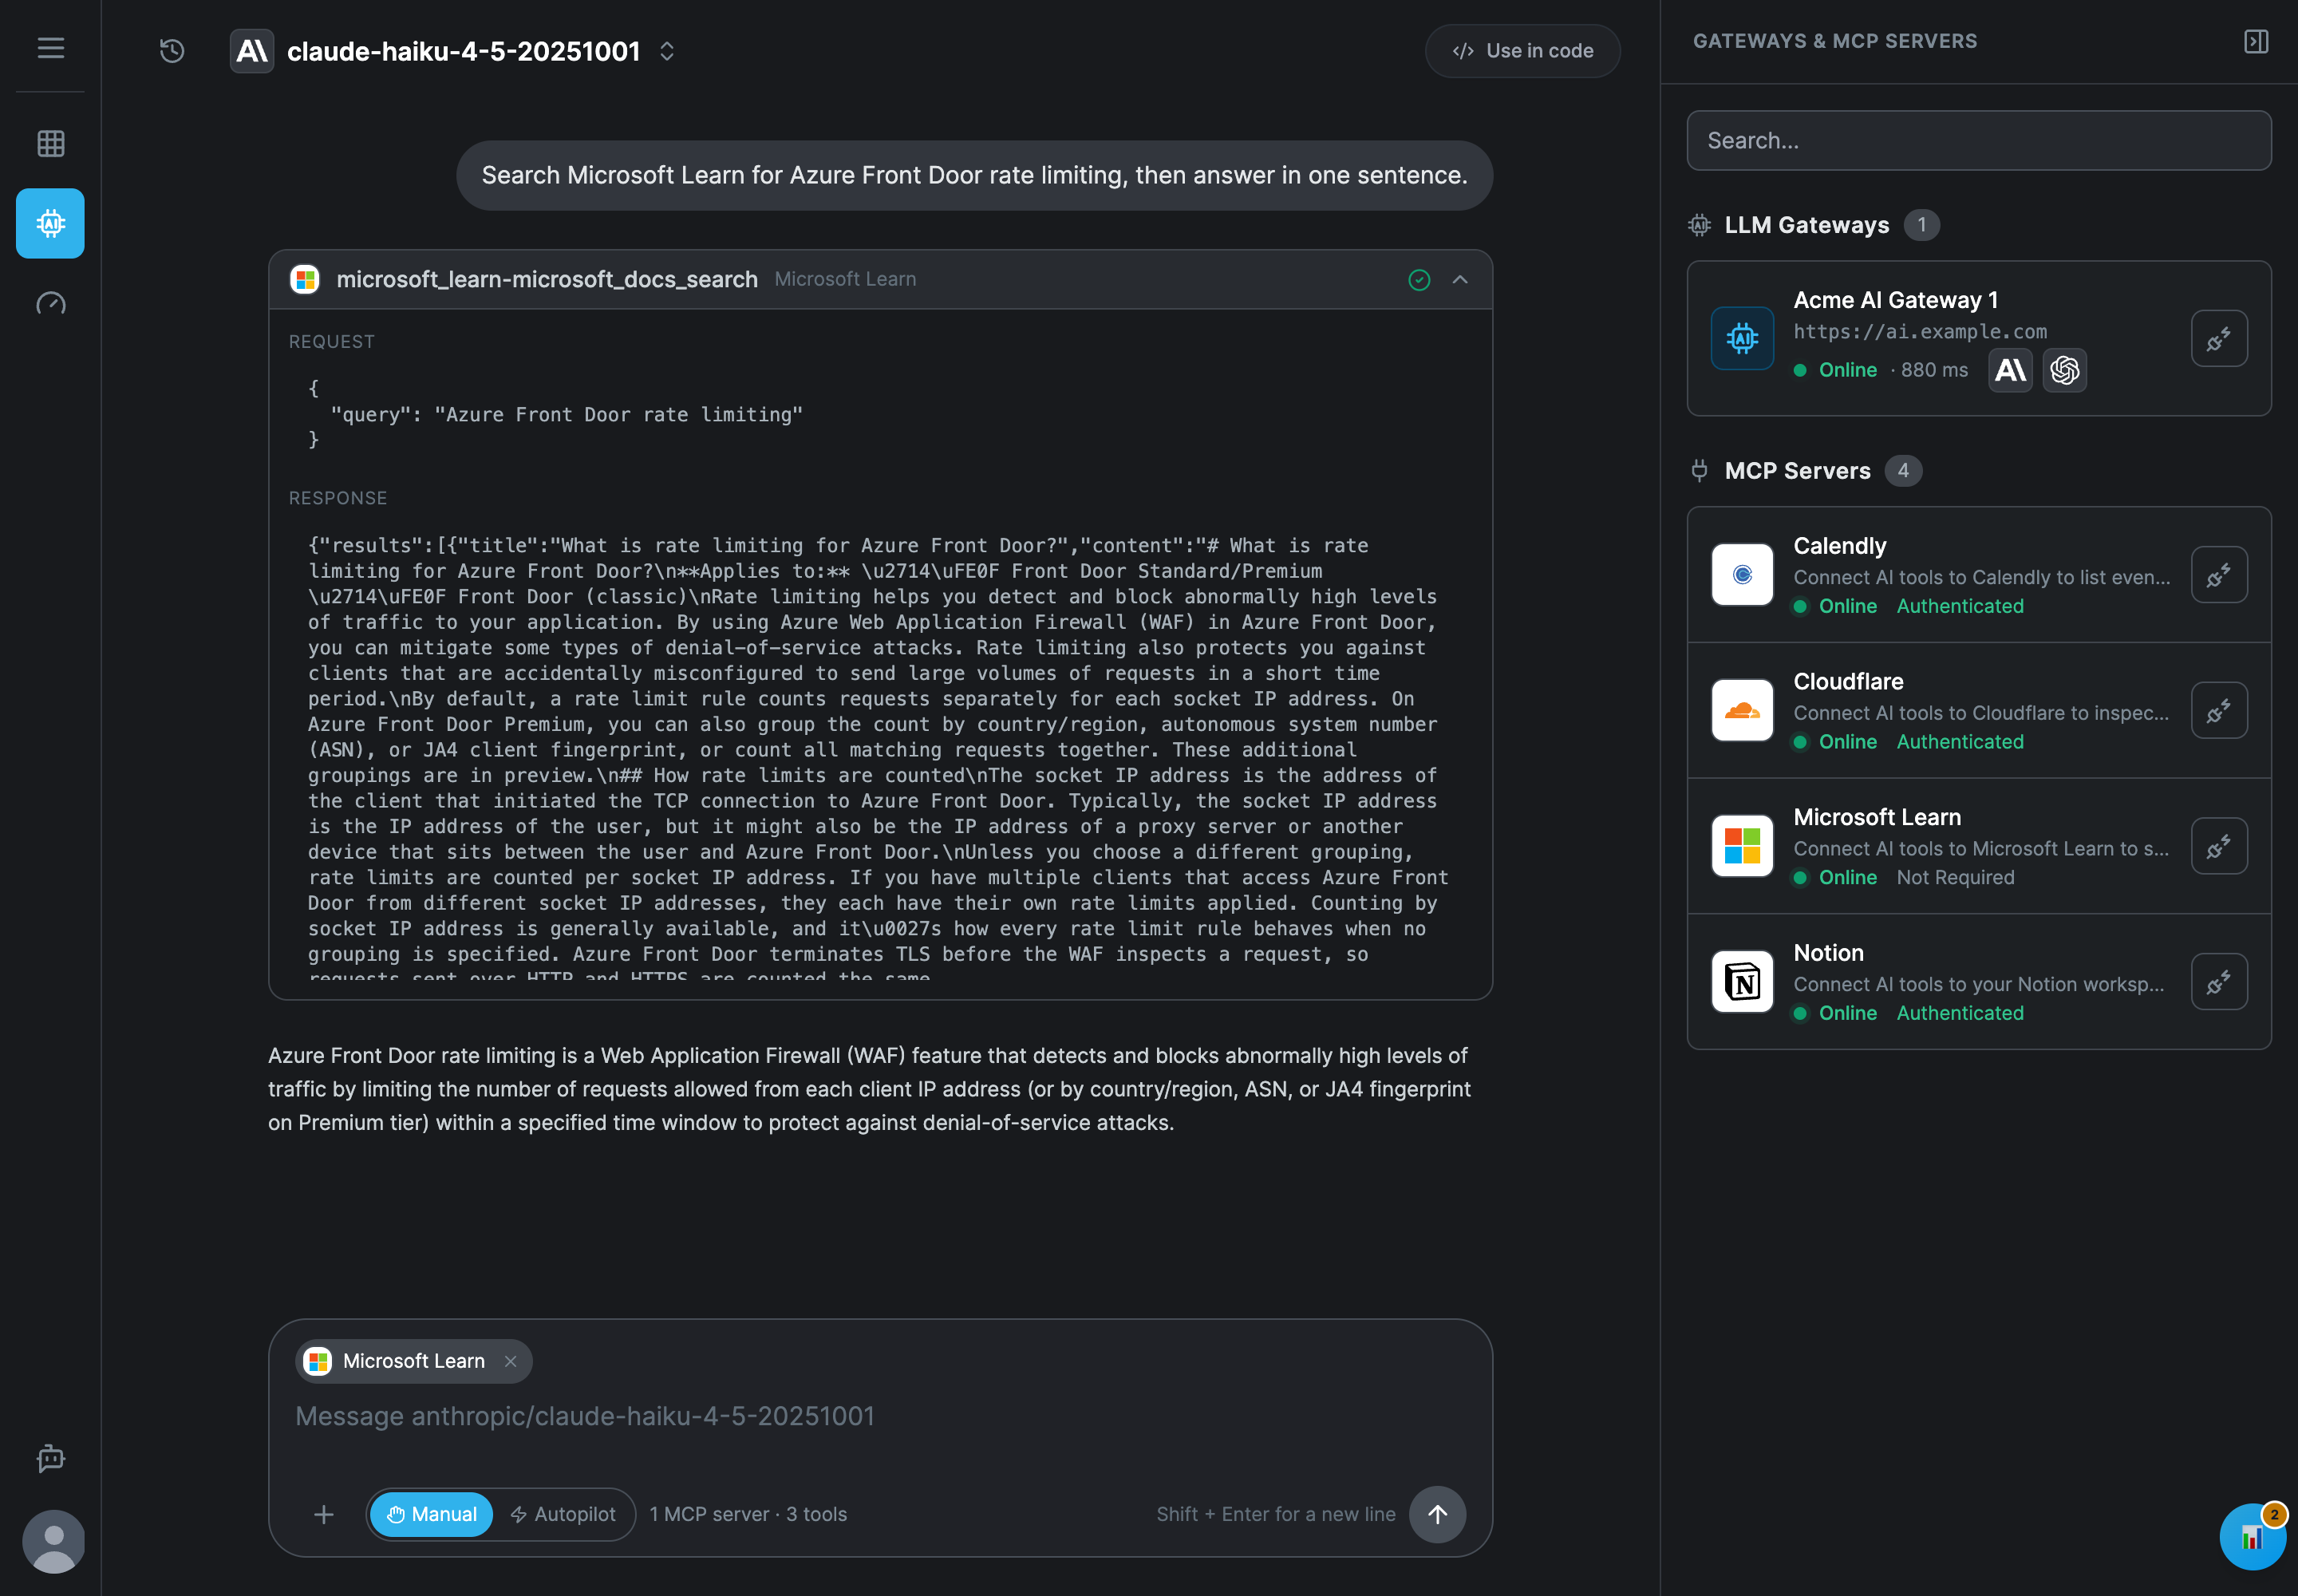
Task: Switch to Autopilot mode
Action: (x=563, y=1514)
